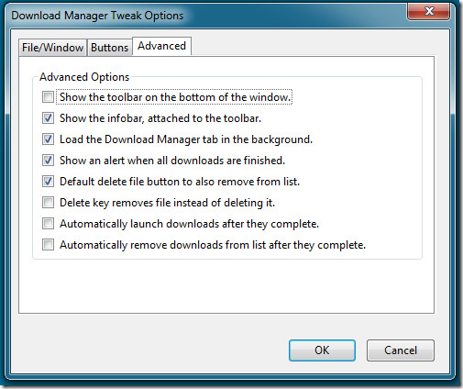Close the Tweak Options dialog window
Screen dimensions: 463x389
point(428,12)
